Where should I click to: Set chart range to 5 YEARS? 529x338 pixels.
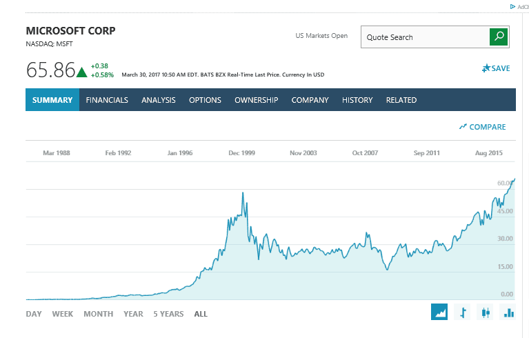click(x=169, y=314)
